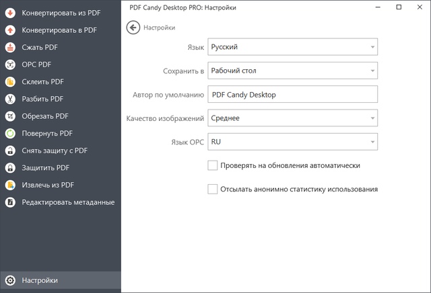The height and width of the screenshot is (293, 431).
Task: Click the Split PDF scissors icon
Action: pyautogui.click(x=10, y=99)
